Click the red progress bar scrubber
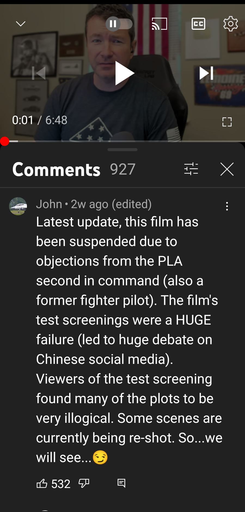This screenshot has height=512, width=245. point(5,141)
